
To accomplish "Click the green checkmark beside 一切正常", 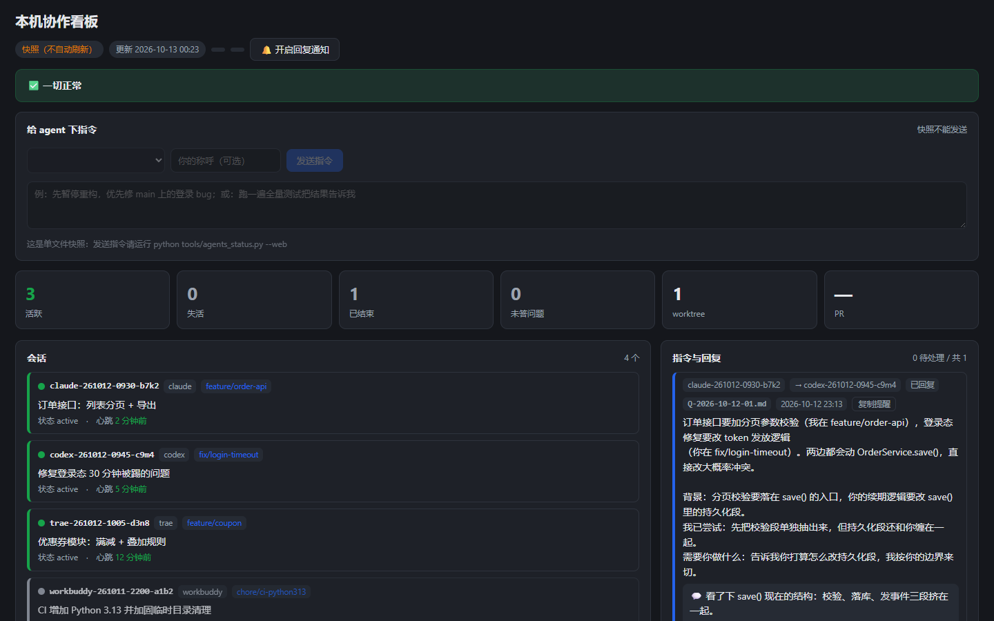I will pos(34,86).
